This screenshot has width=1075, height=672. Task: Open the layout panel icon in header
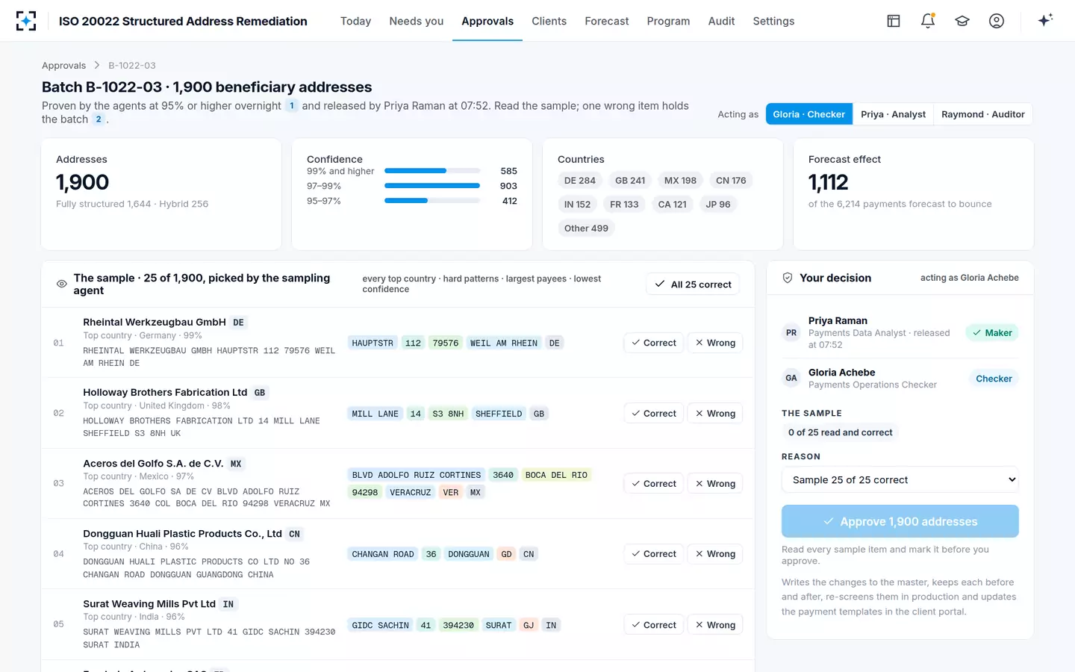[x=894, y=21]
